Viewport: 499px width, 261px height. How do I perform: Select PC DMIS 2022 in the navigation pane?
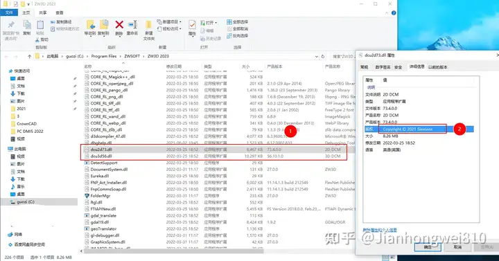30,131
